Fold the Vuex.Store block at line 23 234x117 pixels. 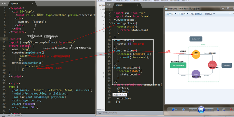click(x=112, y=85)
